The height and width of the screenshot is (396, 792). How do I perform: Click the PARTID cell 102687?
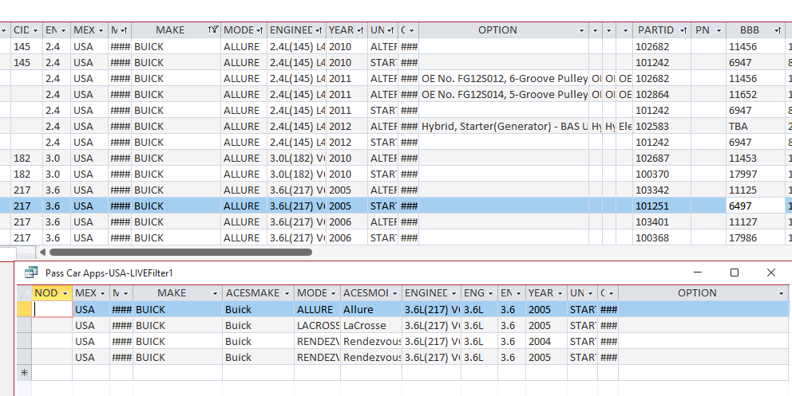click(x=662, y=159)
